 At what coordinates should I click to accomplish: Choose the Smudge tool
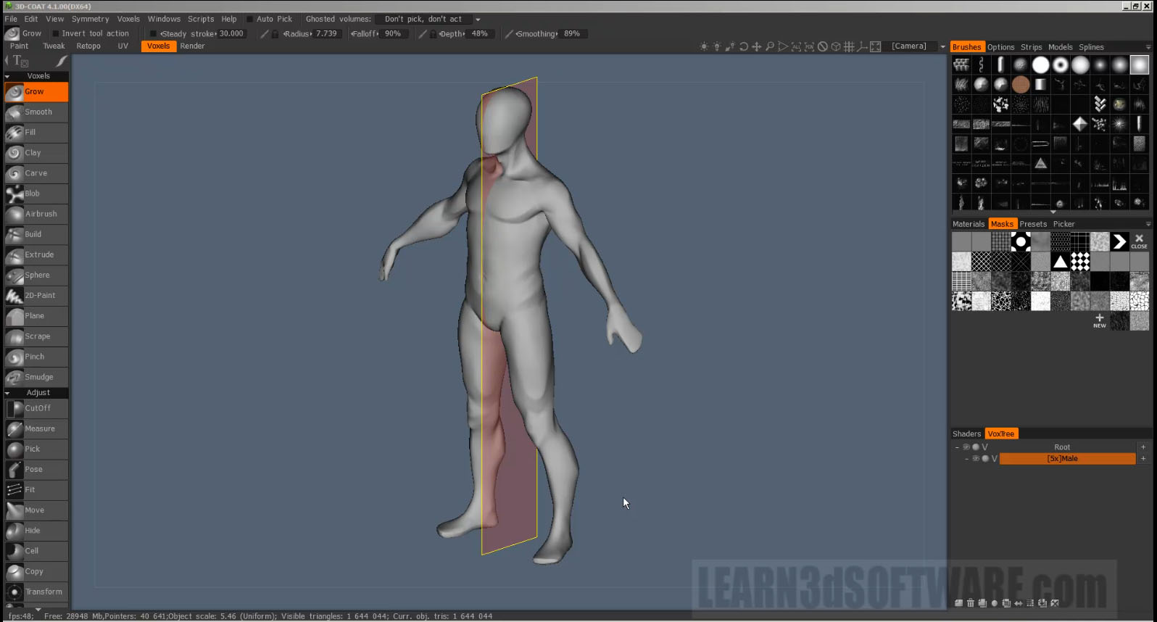click(36, 377)
